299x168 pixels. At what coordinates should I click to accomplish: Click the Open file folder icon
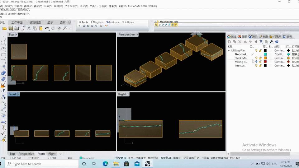click(x=5, y=28)
